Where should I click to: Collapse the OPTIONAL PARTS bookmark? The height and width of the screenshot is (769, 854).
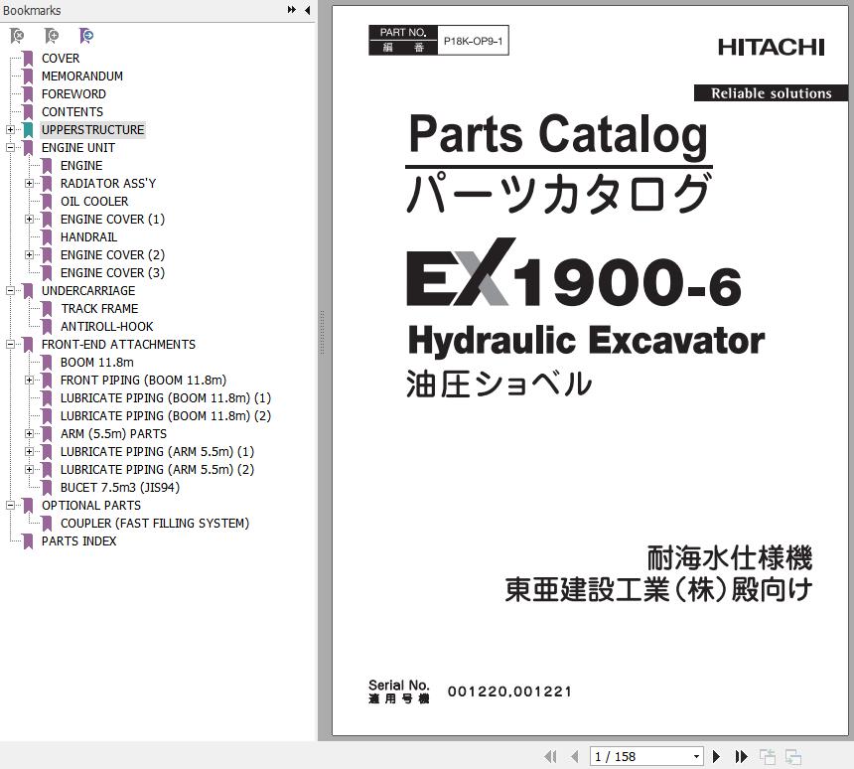[10, 506]
